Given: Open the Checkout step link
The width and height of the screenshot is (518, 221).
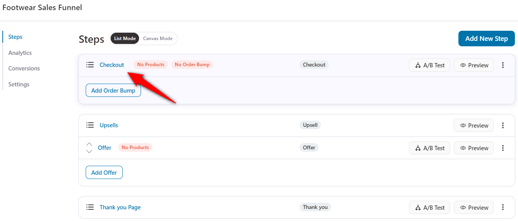Looking at the screenshot, I should tap(112, 65).
